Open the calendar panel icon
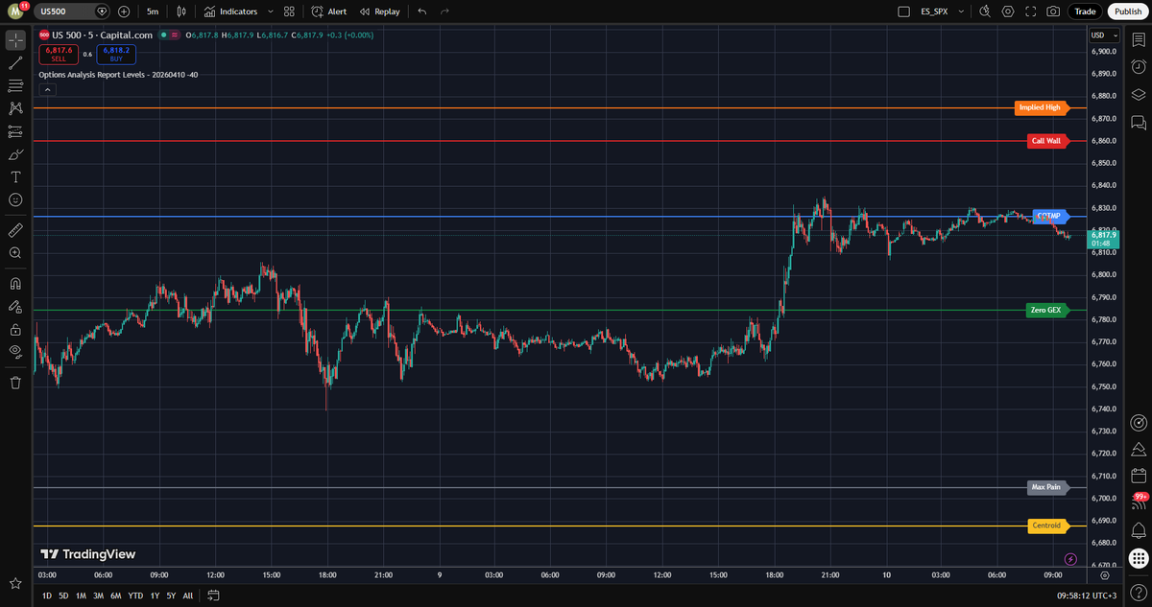 coord(1139,476)
